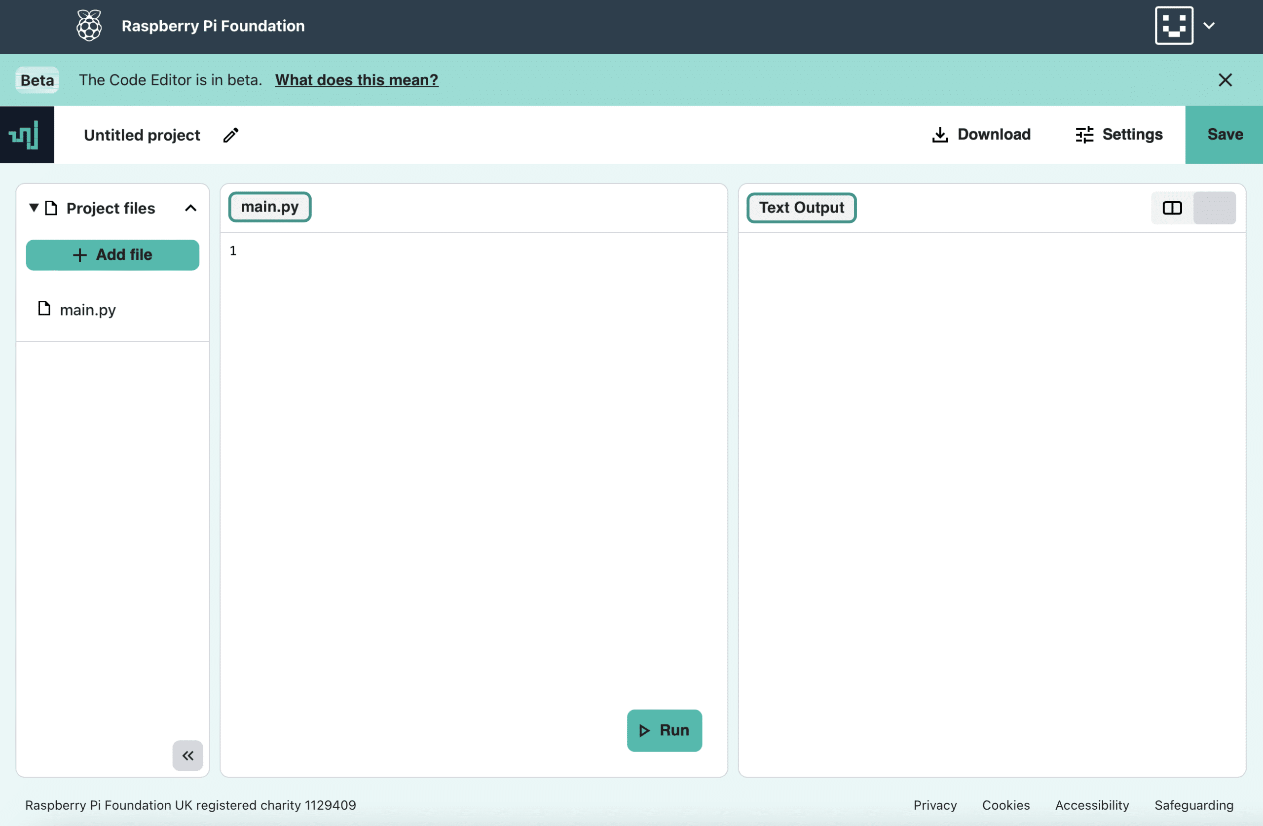The height and width of the screenshot is (826, 1263).
Task: Click the What does this mean link
Action: coord(356,79)
